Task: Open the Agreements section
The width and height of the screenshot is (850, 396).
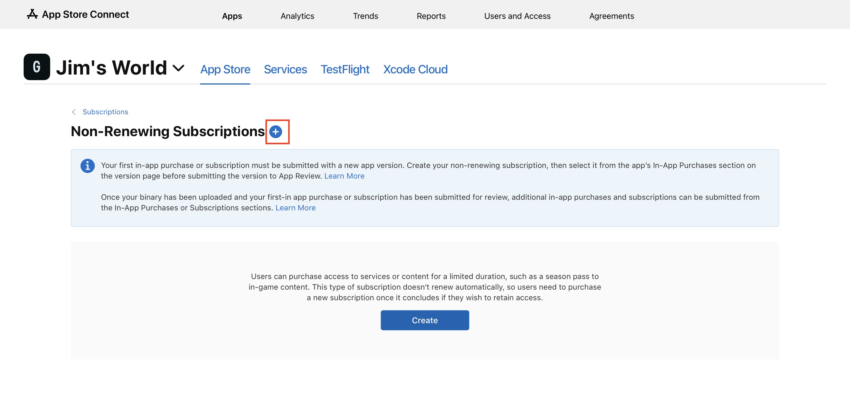Action: [x=612, y=16]
